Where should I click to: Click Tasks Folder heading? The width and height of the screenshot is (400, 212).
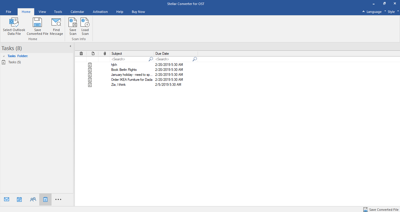pos(18,56)
